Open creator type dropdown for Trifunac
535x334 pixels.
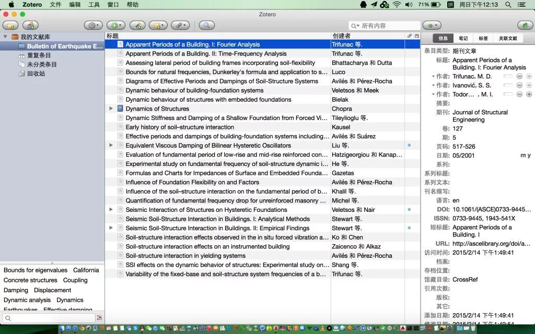434,76
